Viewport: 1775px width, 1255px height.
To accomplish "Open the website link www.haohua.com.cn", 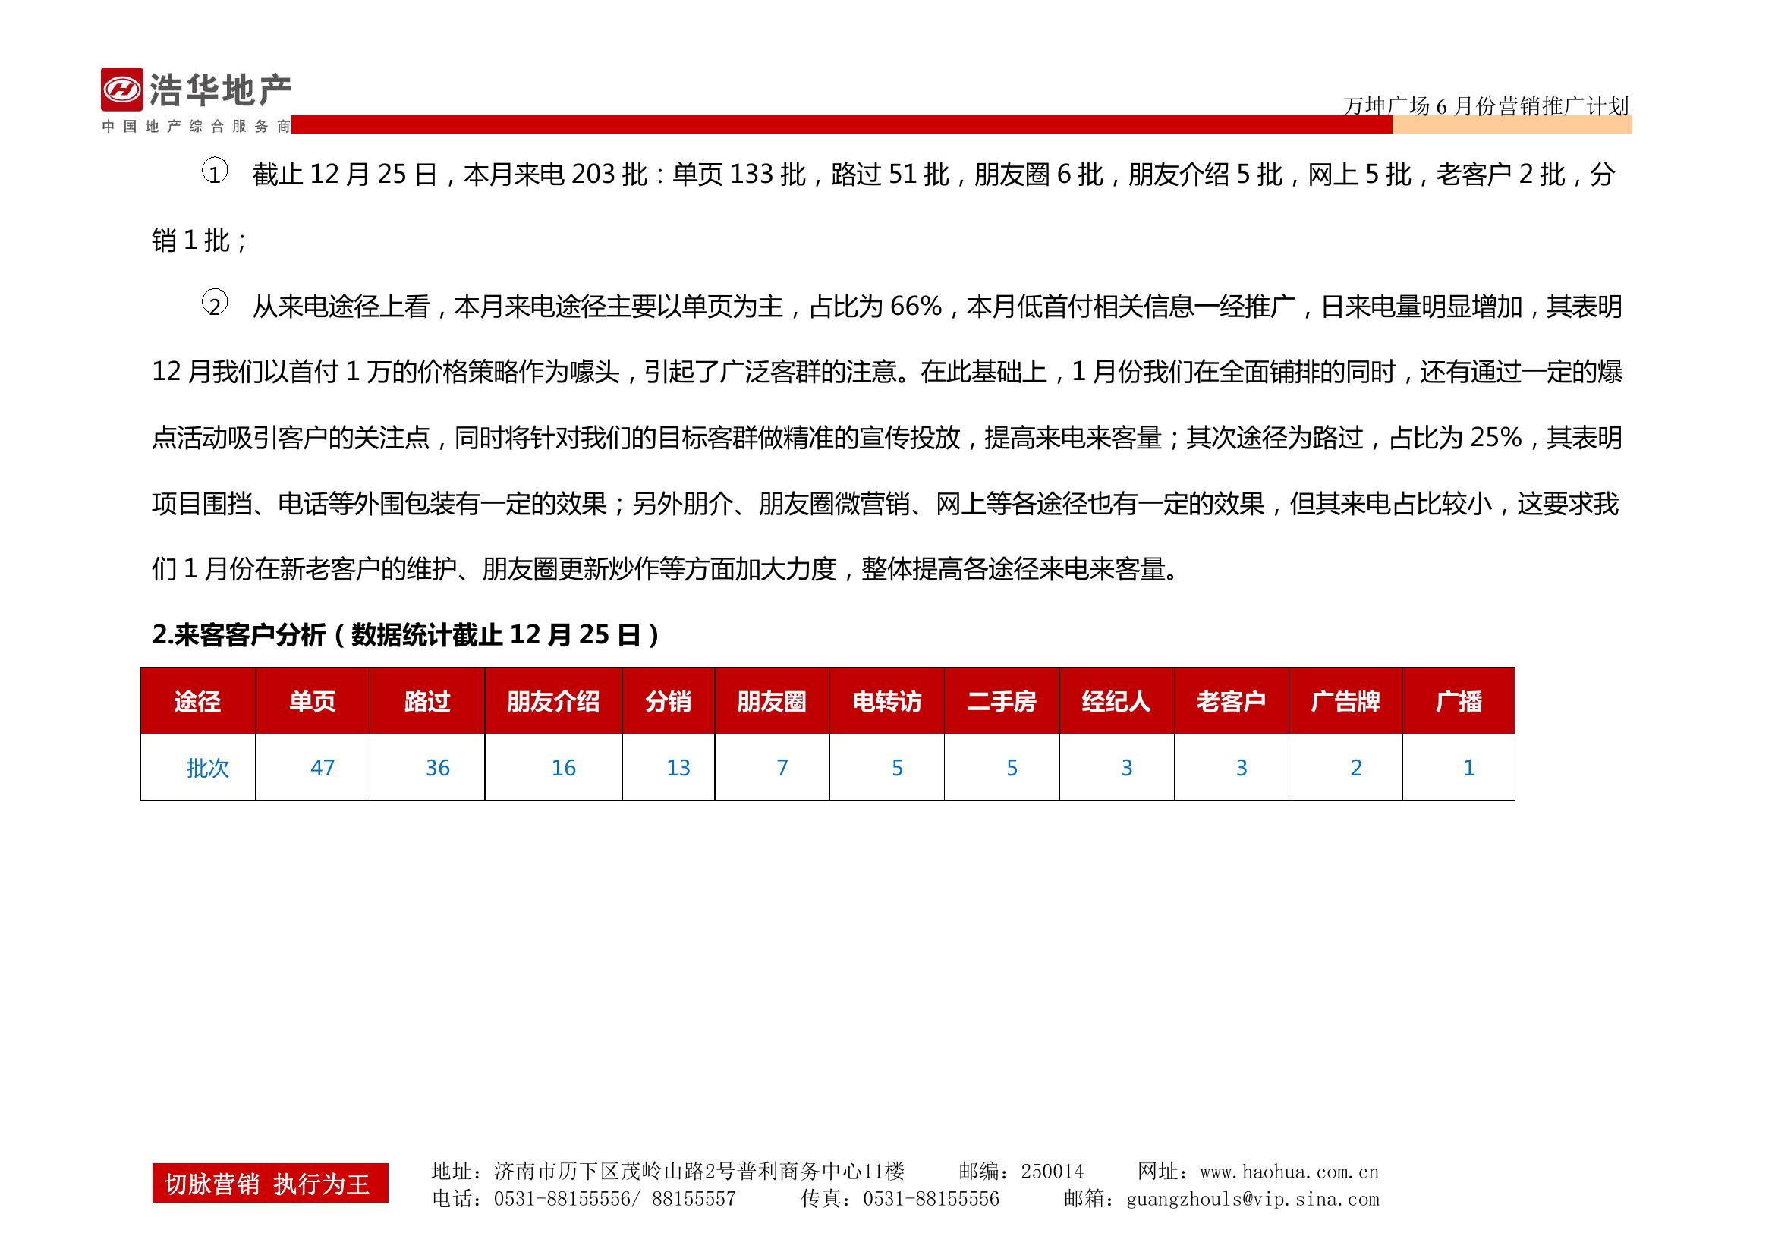I will (1289, 1172).
